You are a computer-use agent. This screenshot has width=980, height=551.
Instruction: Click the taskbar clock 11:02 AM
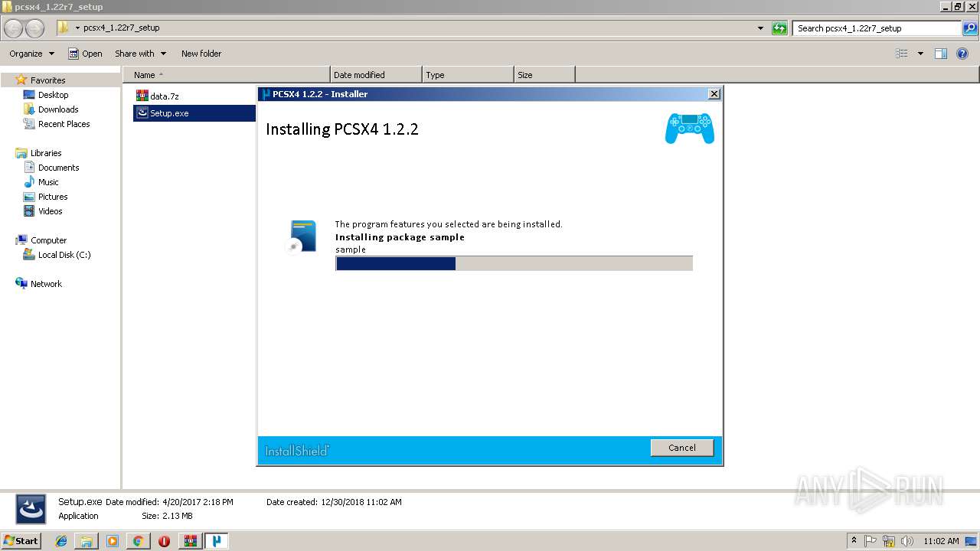click(941, 541)
